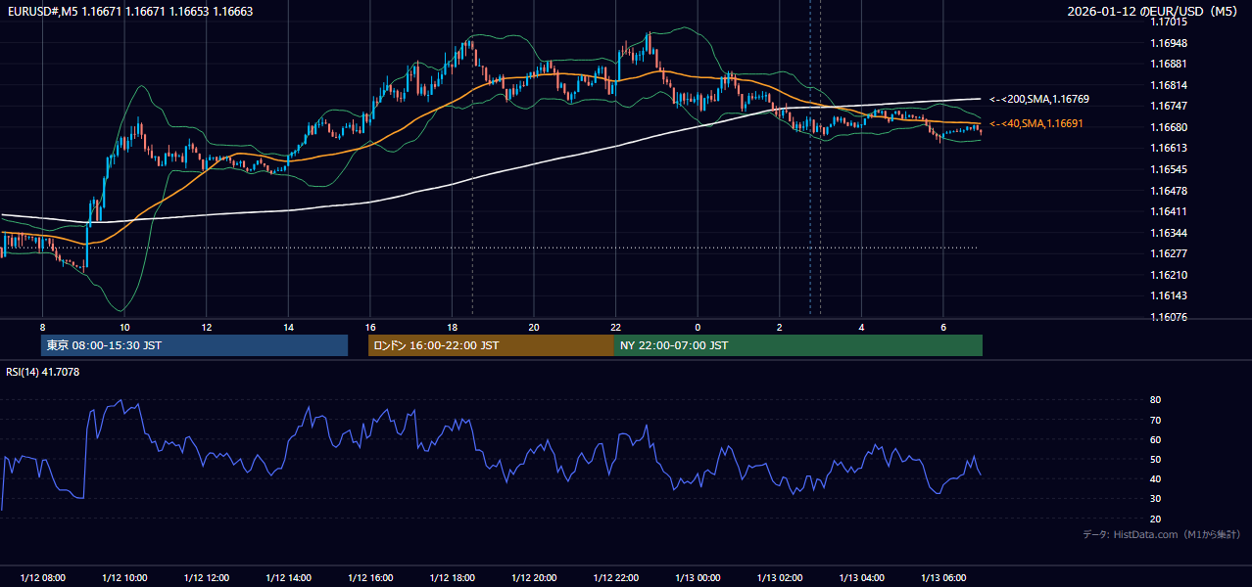Click price axis value 1.16881
Viewport: 1252px width, 587px height.
coord(1168,65)
